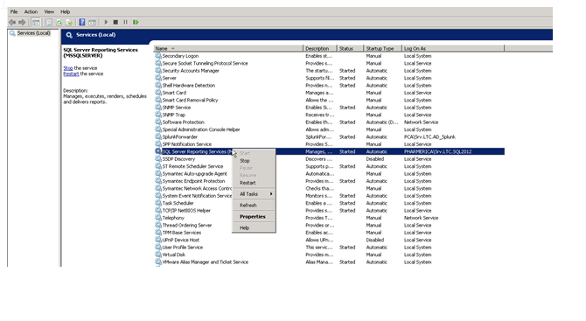Viewport: 586px width, 321px height.
Task: Click the gear icon beside SplunkForwarder
Action: (158, 136)
